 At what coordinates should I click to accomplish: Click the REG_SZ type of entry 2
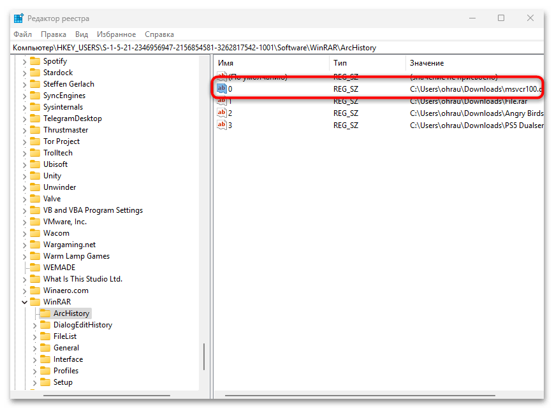346,113
